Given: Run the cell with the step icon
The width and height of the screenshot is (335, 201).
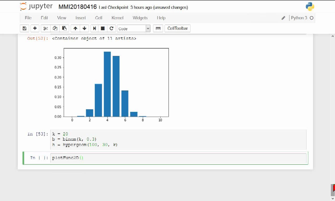Looking at the screenshot, I should click(x=94, y=29).
